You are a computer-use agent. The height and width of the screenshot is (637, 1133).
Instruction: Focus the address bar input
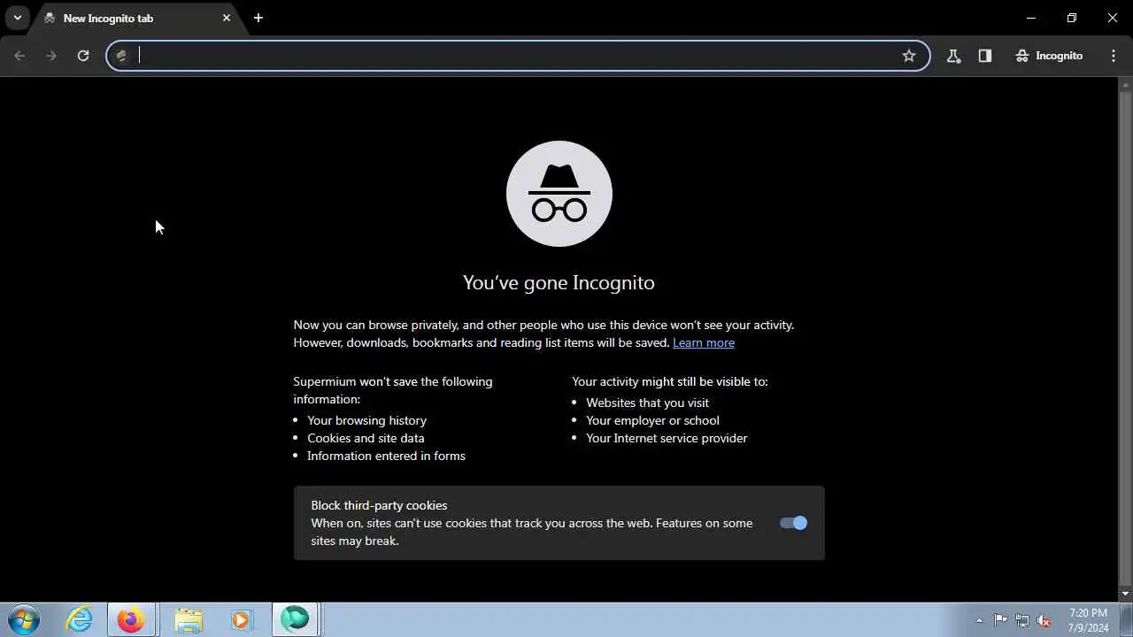517,56
